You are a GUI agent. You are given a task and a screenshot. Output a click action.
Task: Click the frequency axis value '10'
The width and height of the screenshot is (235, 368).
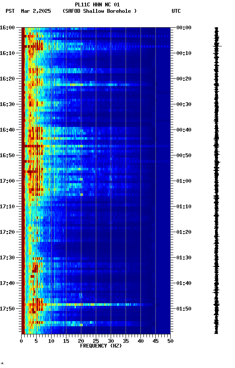pyautogui.click(x=51, y=341)
